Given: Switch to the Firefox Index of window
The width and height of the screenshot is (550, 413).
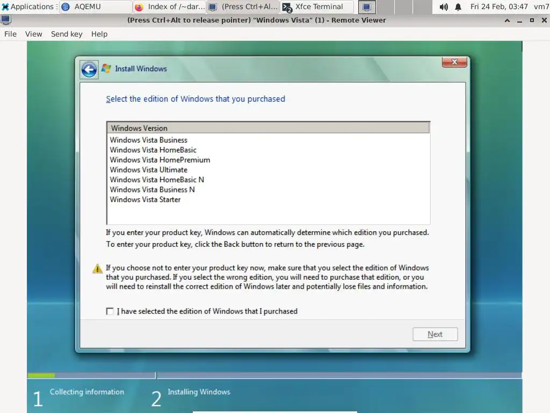Looking at the screenshot, I should coord(169,6).
